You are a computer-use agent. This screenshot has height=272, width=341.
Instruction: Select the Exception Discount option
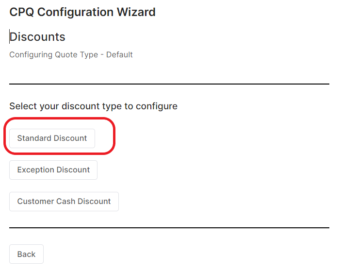pyautogui.click(x=53, y=170)
